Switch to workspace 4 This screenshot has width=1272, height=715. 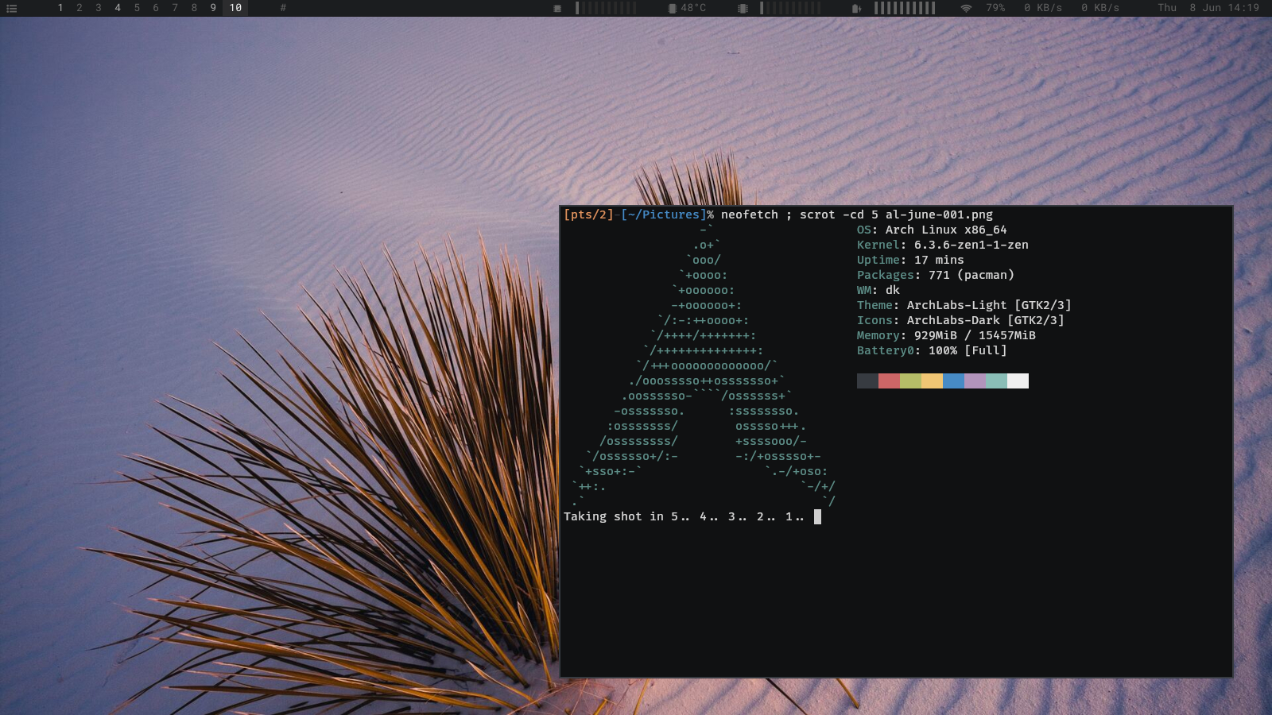point(118,8)
